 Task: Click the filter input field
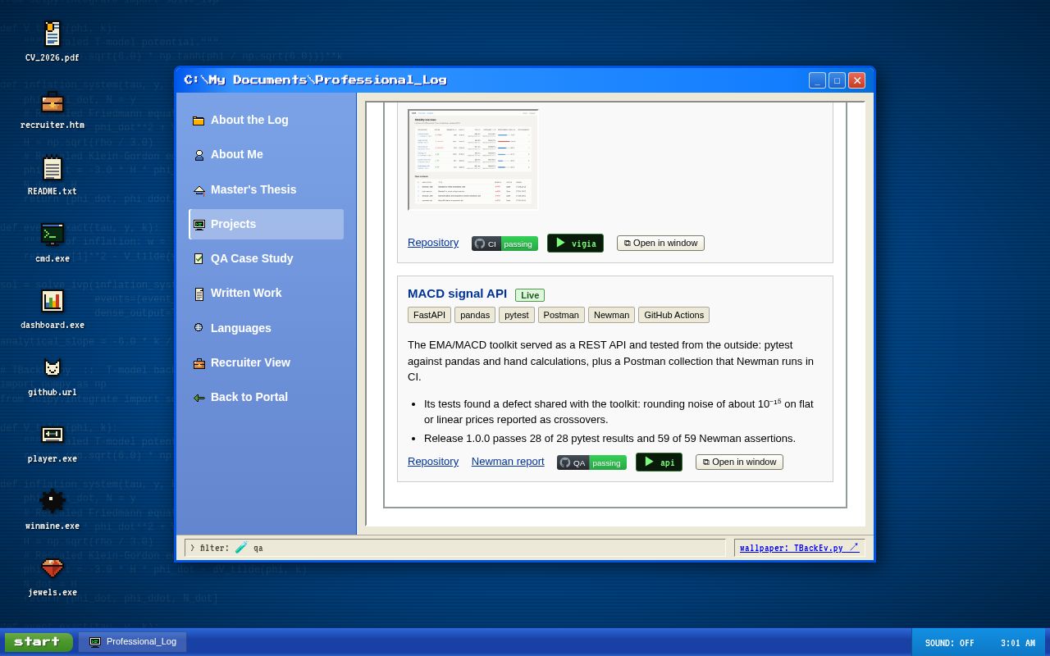pyautogui.click(x=455, y=548)
